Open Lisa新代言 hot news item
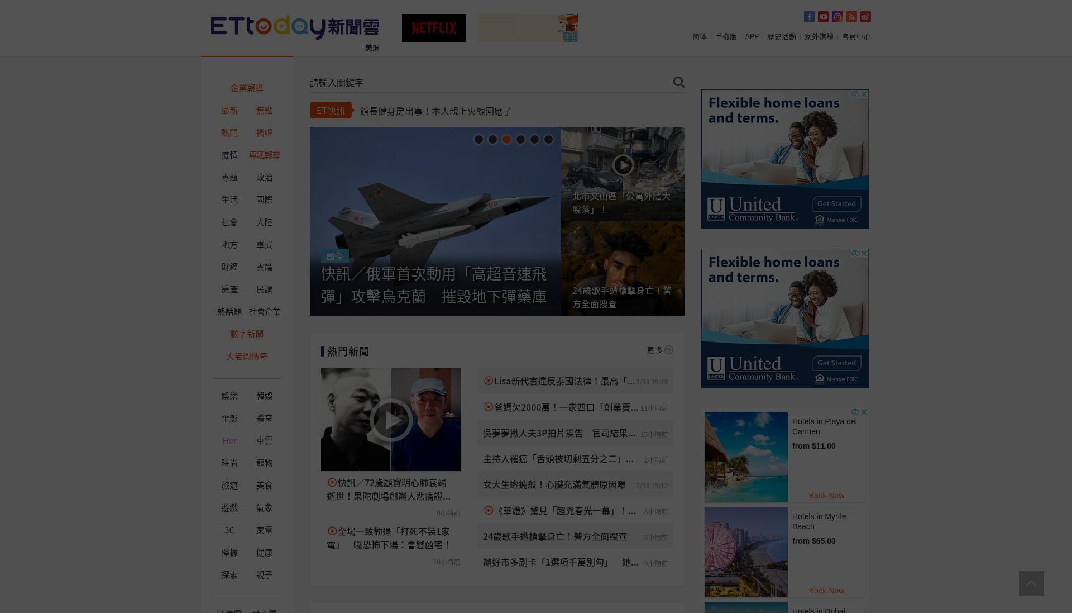Viewport: 1072px width, 613px height. [x=559, y=381]
